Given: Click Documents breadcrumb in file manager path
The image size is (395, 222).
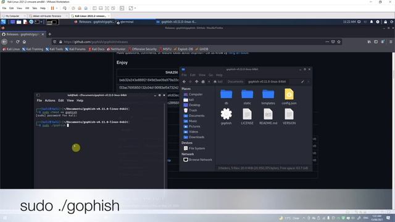Looking at the screenshot, I should [235, 81].
